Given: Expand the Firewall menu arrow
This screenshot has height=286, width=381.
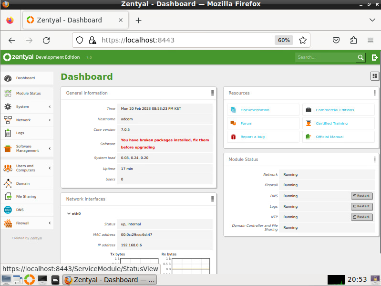Looking at the screenshot, I should pos(50,223).
